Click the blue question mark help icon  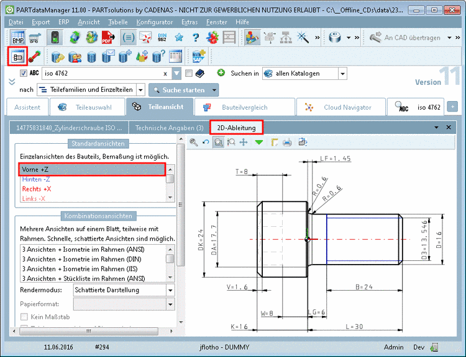pos(196,38)
